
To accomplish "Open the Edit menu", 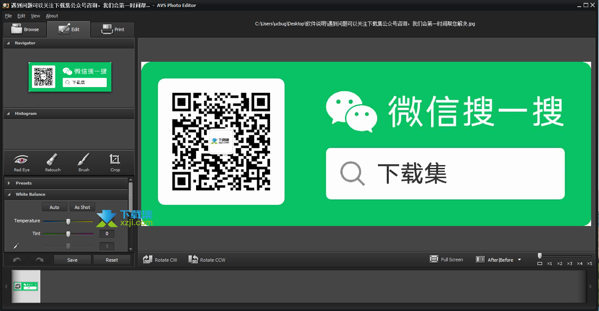I will pos(21,16).
